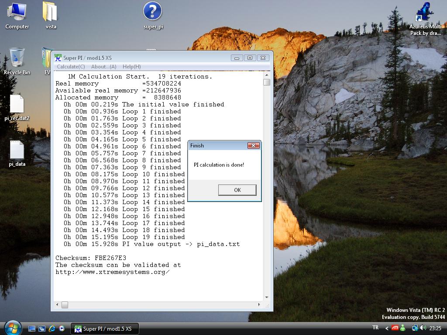Click the "Loop 3 finished" line
Viewport: 447px width, 335px height.
[122, 126]
